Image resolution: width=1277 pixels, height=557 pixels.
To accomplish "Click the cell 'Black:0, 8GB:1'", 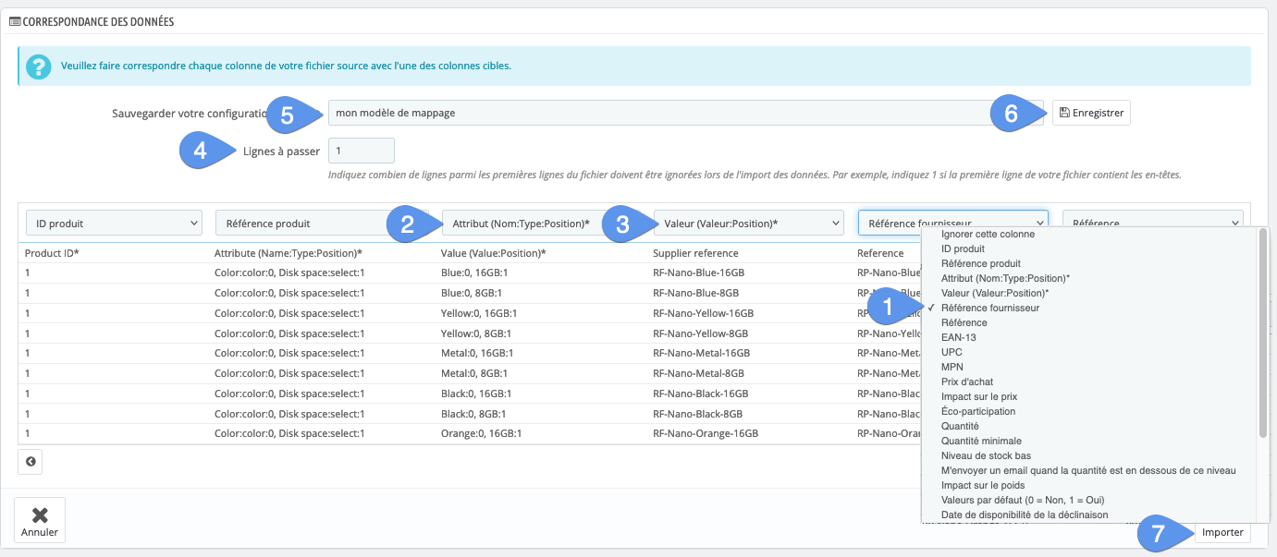I will [473, 414].
